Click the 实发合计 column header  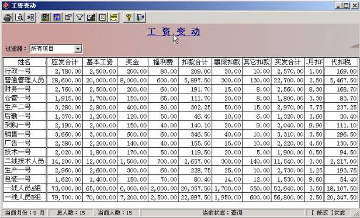point(288,62)
